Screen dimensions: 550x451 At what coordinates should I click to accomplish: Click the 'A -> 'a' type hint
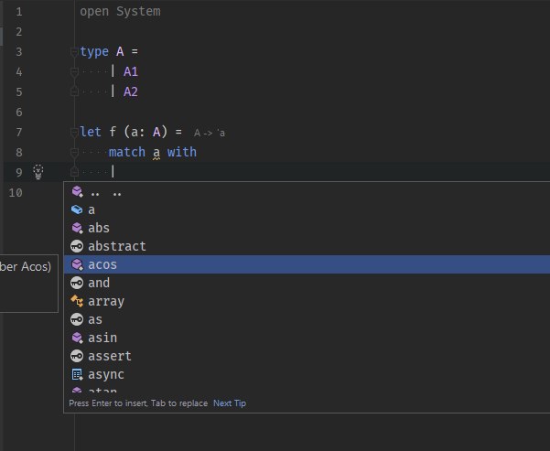pos(210,134)
